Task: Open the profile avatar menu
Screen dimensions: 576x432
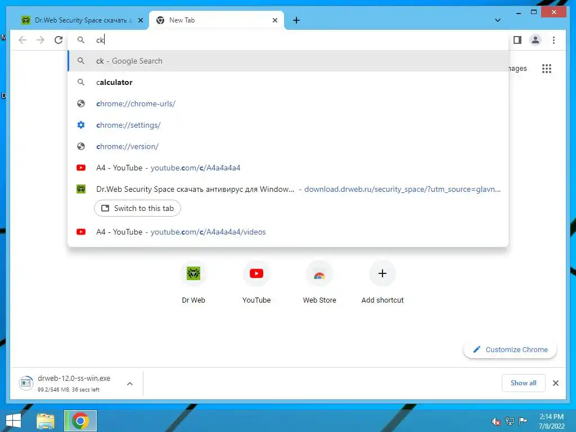Action: [x=535, y=40]
